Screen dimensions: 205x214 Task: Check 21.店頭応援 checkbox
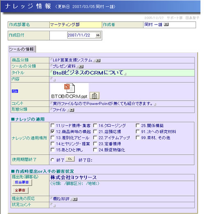[x=95, y=131]
